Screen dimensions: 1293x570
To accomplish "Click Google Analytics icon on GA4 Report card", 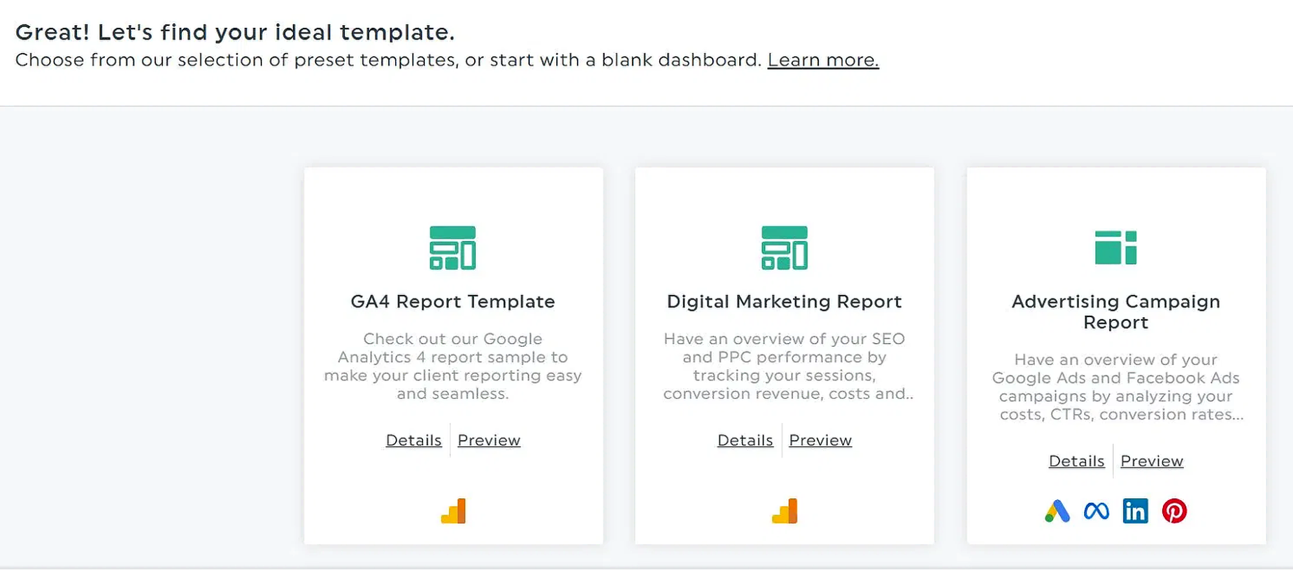I will coord(453,511).
